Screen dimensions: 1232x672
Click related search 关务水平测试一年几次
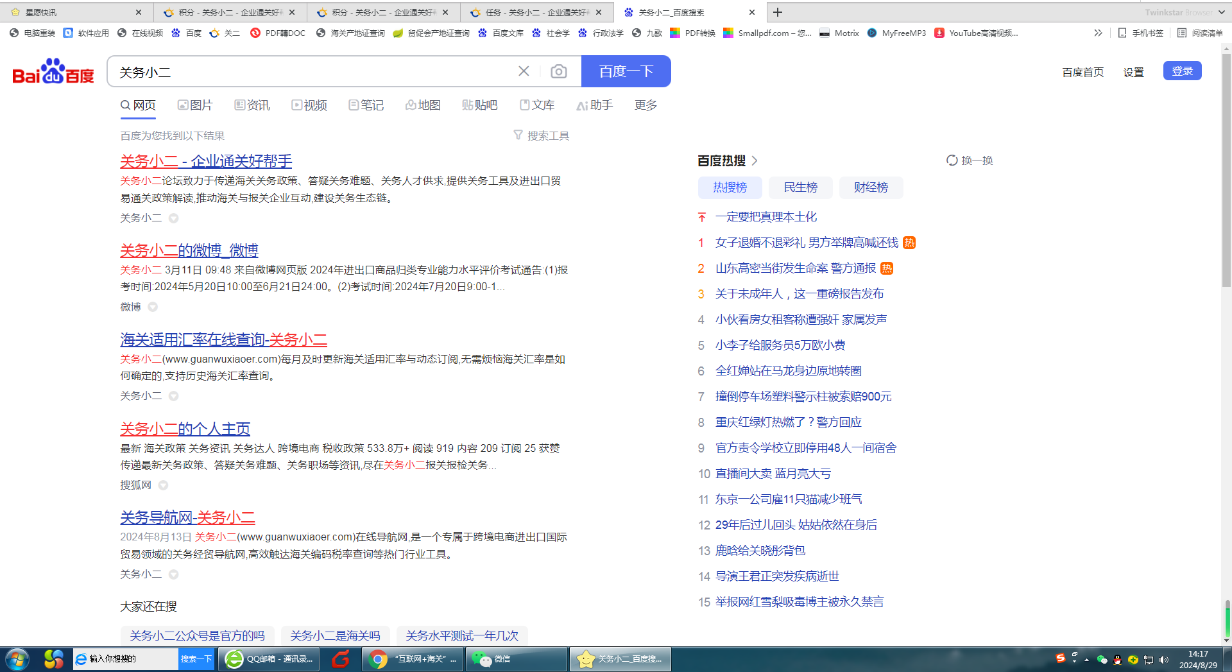(462, 635)
